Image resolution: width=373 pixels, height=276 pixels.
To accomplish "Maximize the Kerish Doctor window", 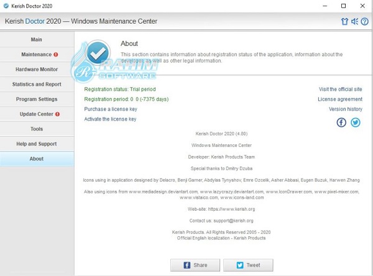I will pyautogui.click(x=344, y=6).
